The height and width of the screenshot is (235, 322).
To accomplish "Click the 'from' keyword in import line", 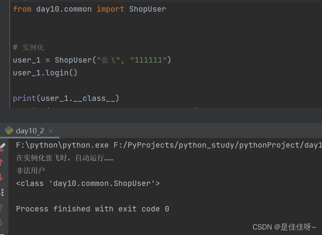I will click(22, 9).
